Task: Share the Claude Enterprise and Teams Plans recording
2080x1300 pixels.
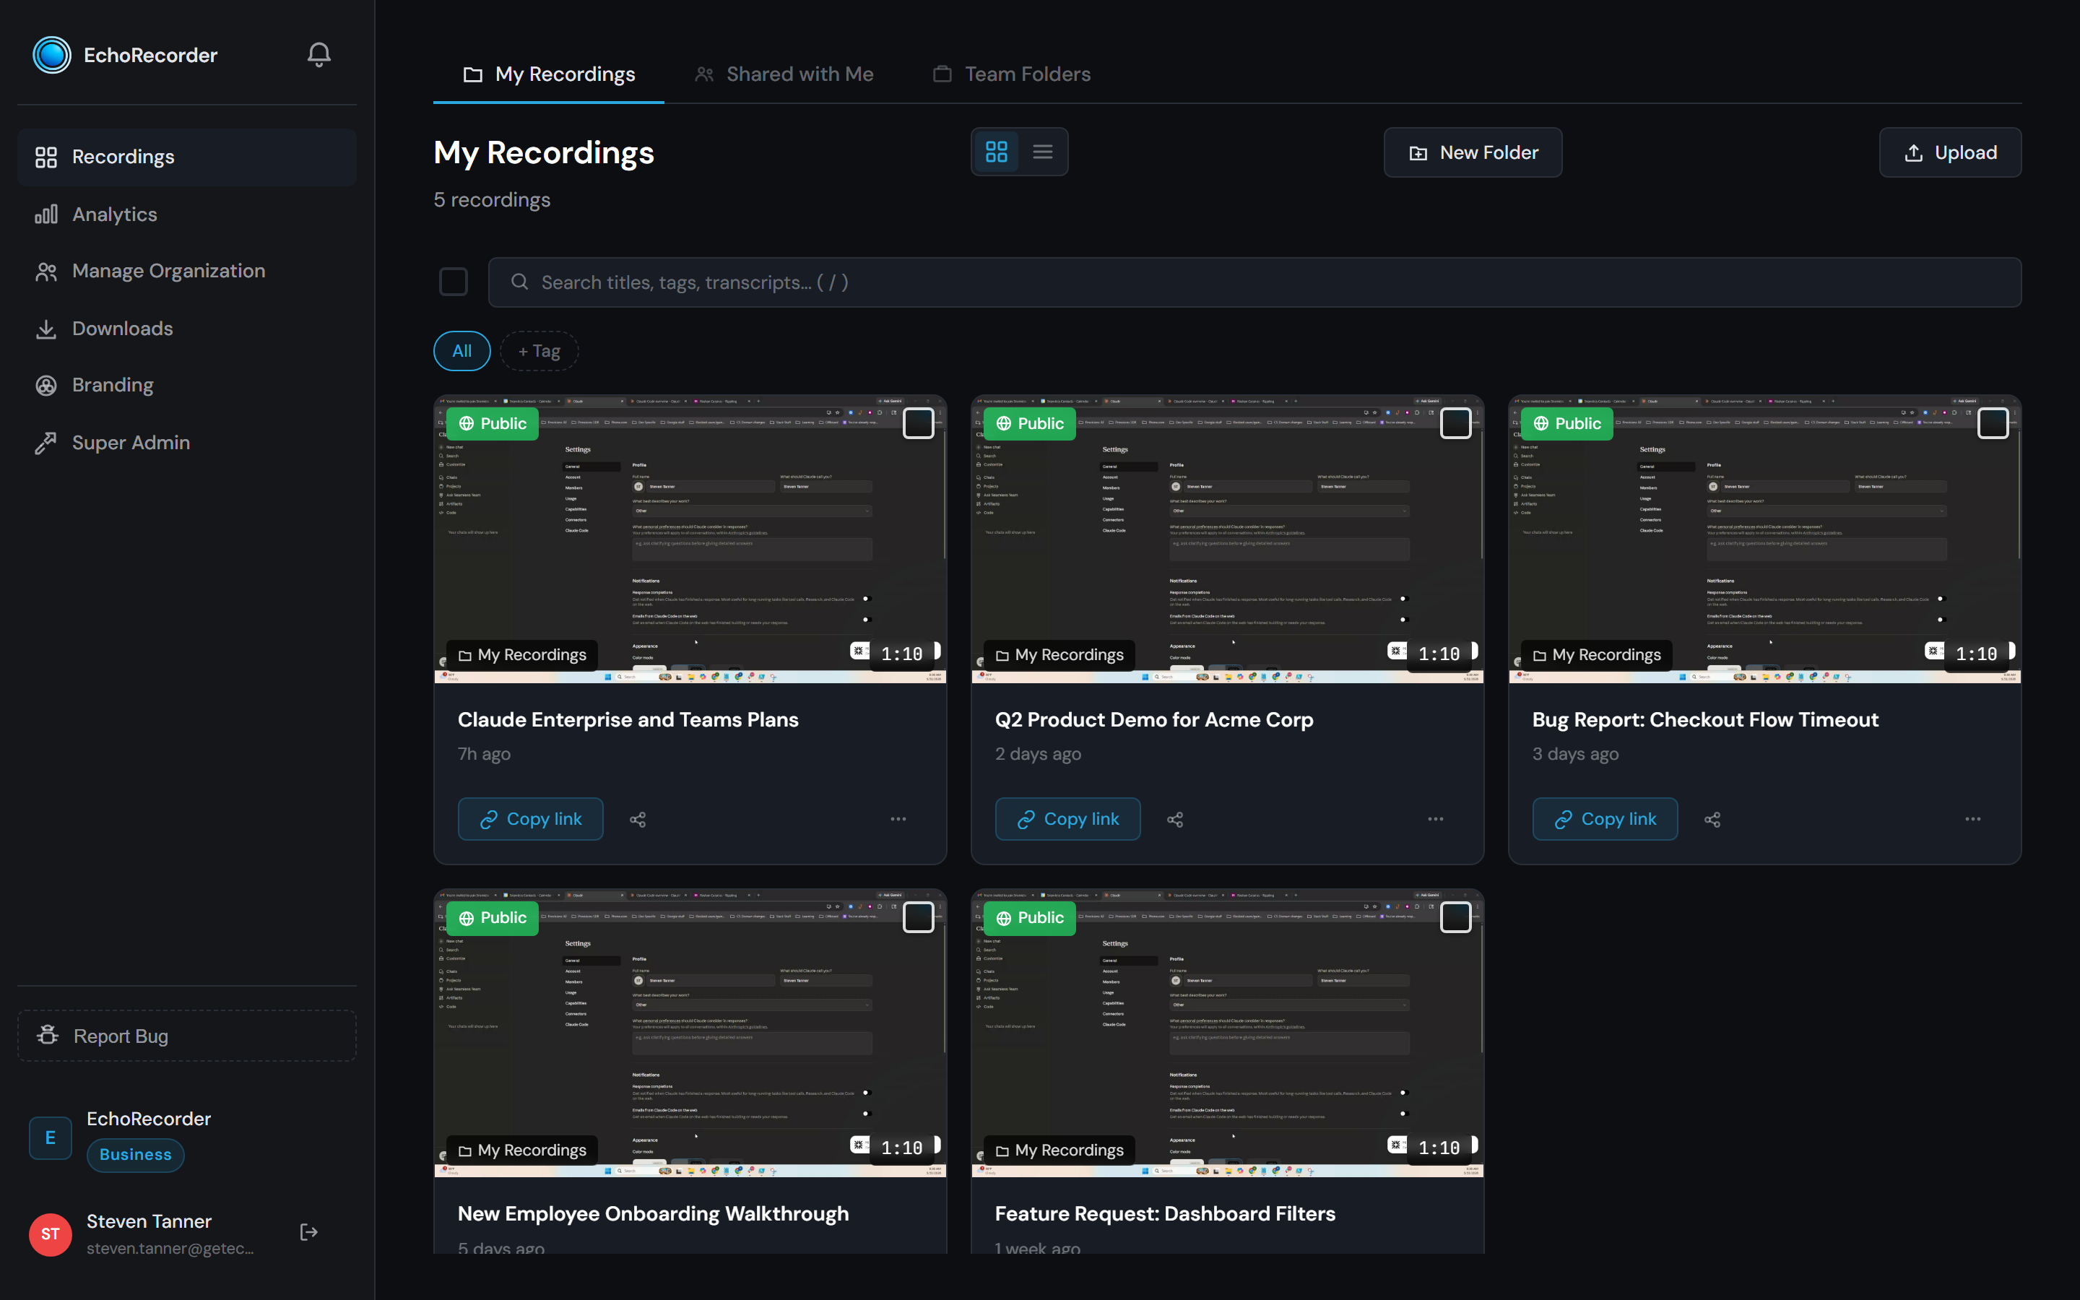Action: [x=638, y=818]
